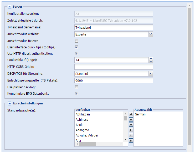Move selected language to top button

click(x=131, y=114)
